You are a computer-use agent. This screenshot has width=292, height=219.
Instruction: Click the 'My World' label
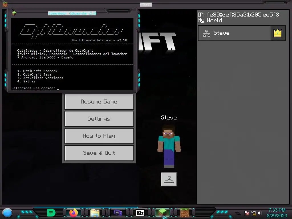(x=210, y=20)
